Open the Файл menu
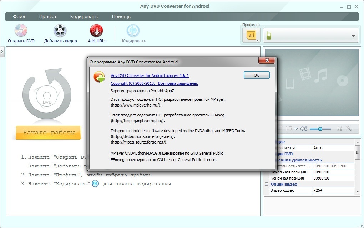 [19, 16]
